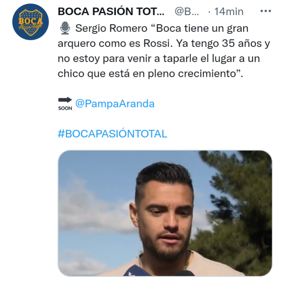285x282 pixels.
Task: Click the studio microphone emoji in the tweet
Action: [x=65, y=29]
